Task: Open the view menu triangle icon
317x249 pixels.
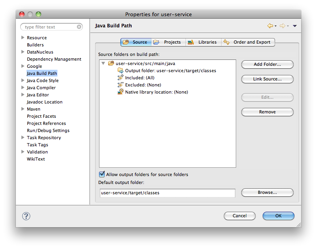Action: pyautogui.click(x=294, y=25)
